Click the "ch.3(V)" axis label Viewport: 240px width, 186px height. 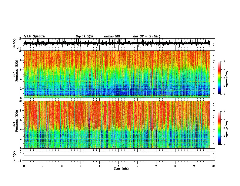click(15, 156)
